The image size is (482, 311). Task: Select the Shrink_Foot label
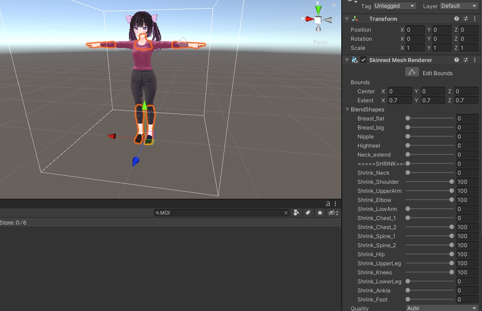point(372,299)
